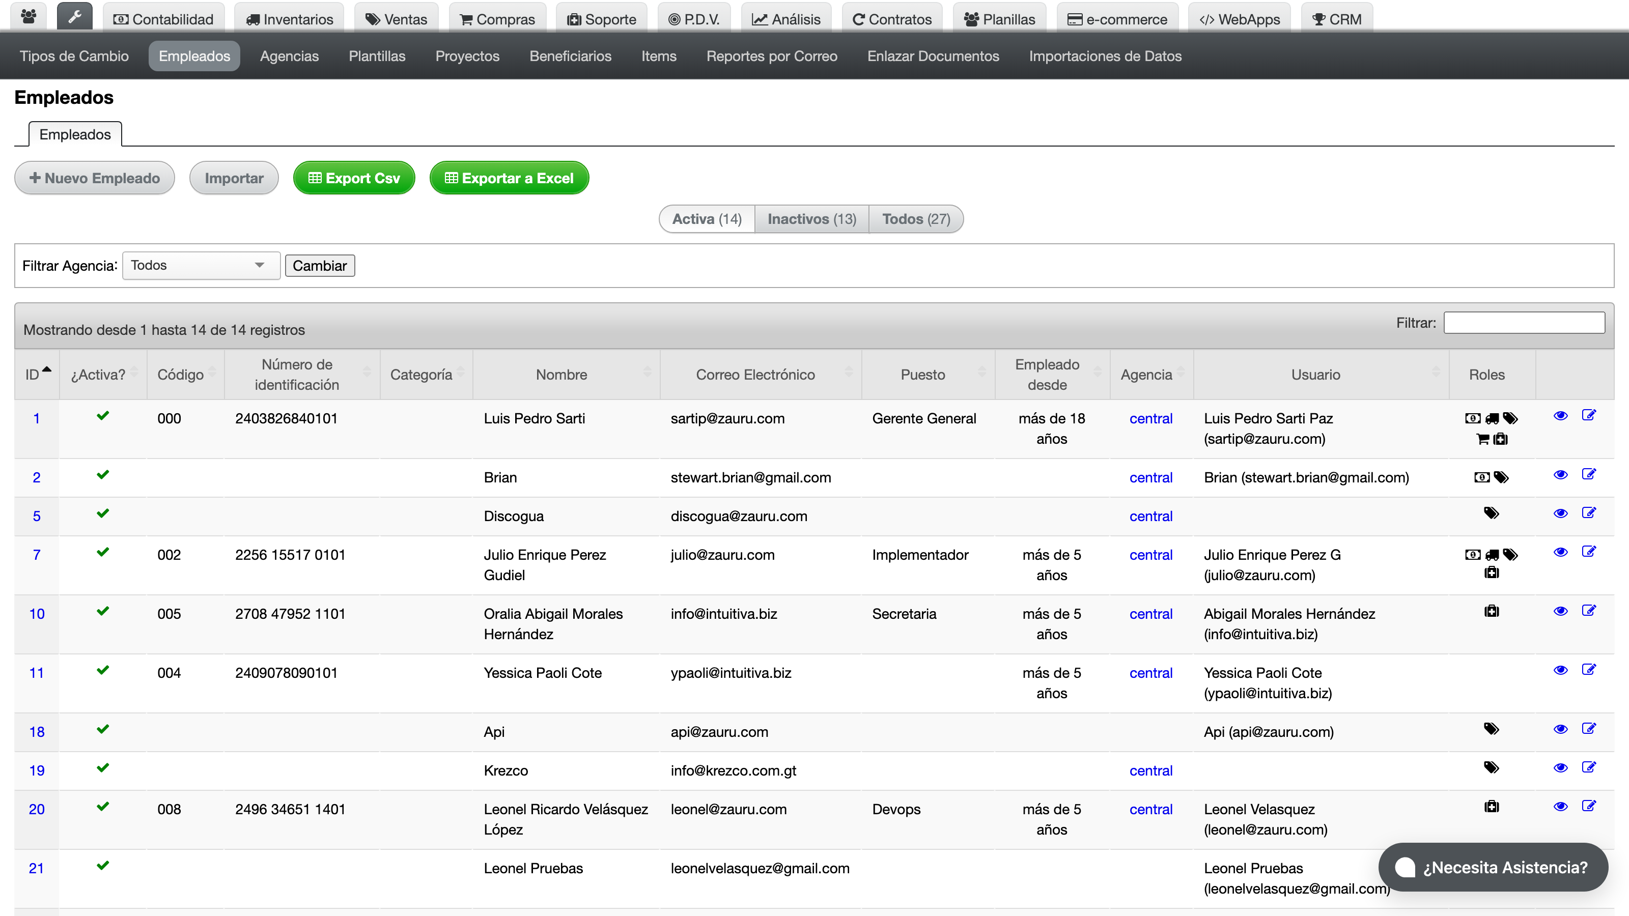The height and width of the screenshot is (916, 1629).
Task: Edit Brian's record pencil icon
Action: pyautogui.click(x=1588, y=474)
